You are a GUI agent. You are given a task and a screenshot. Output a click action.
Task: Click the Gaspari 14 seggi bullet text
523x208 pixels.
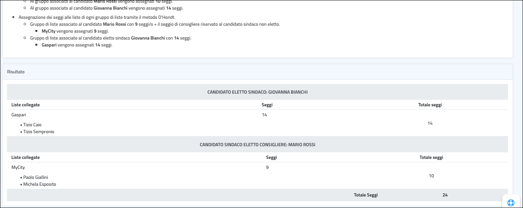point(77,45)
